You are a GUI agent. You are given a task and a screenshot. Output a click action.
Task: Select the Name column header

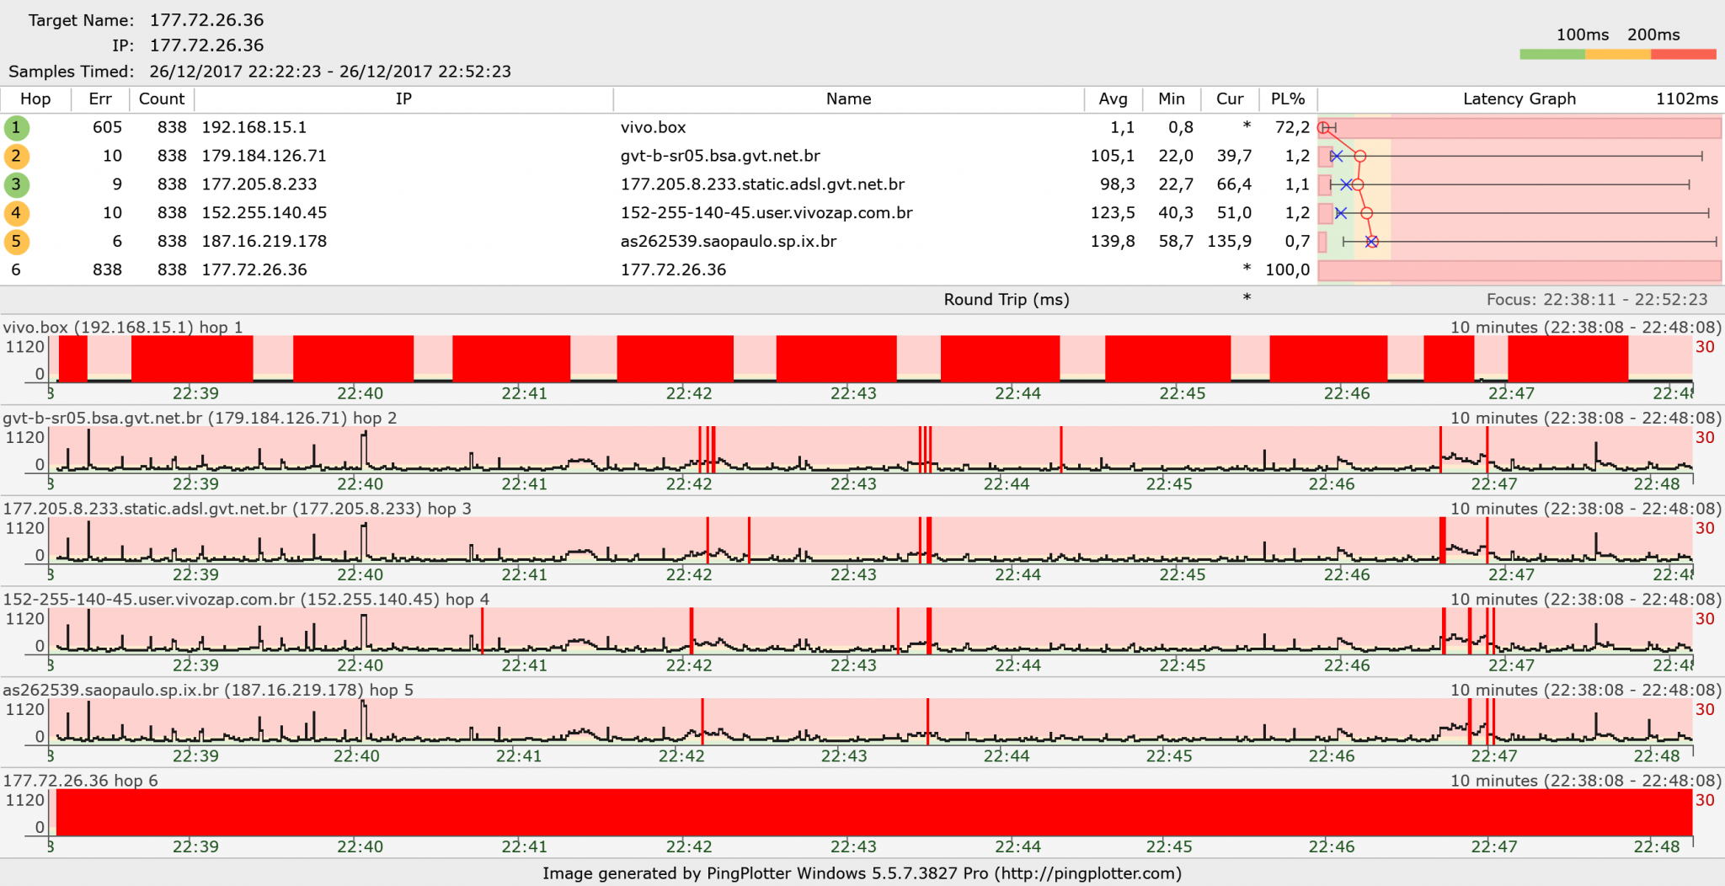(849, 99)
